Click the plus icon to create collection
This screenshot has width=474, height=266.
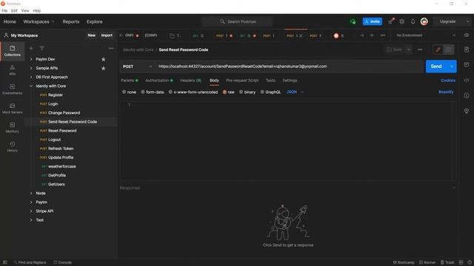(31, 48)
